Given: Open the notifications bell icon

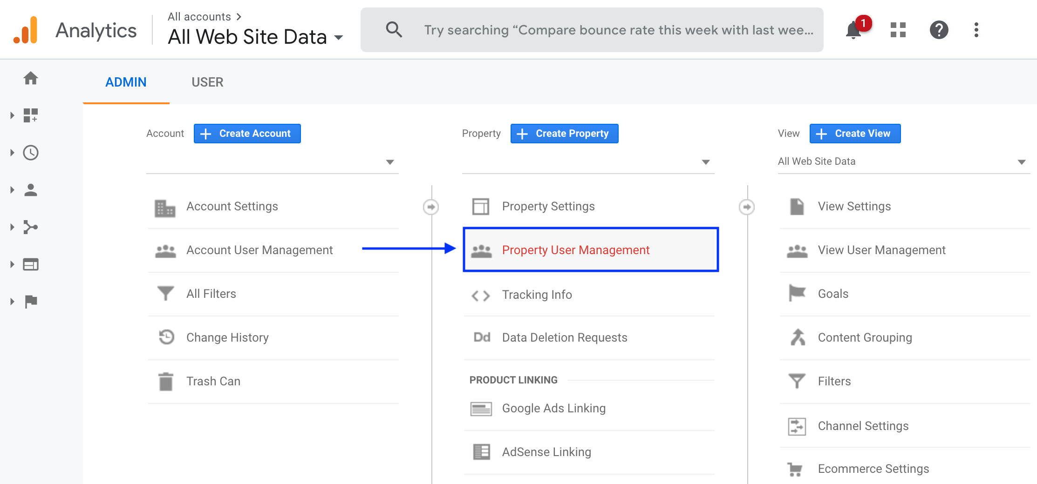Looking at the screenshot, I should point(853,30).
